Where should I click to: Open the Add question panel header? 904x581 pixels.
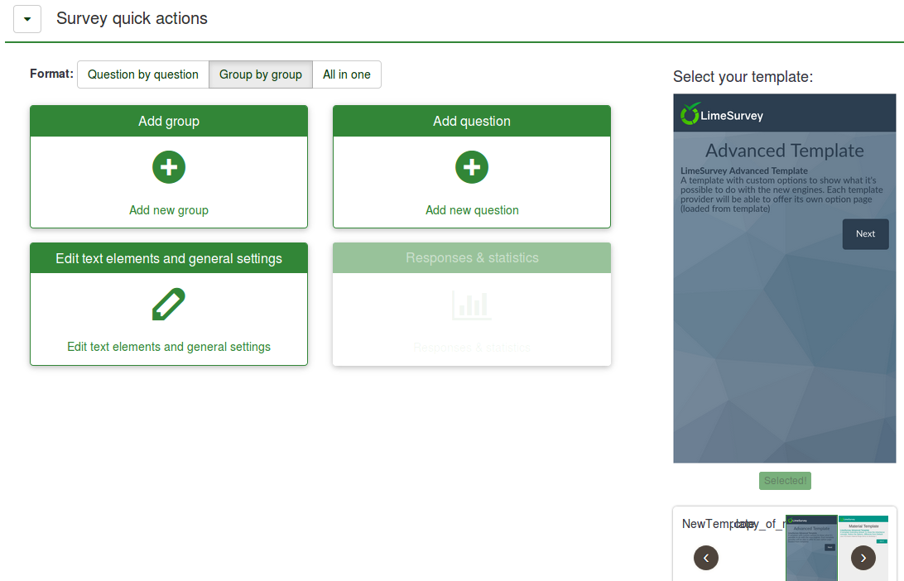tap(472, 121)
